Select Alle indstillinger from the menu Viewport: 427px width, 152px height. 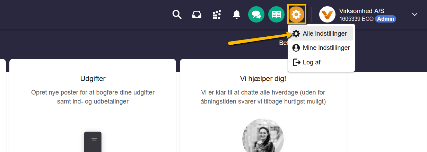(x=324, y=34)
